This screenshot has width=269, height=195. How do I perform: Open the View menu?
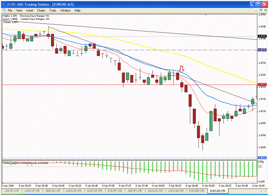pyautogui.click(x=19, y=10)
